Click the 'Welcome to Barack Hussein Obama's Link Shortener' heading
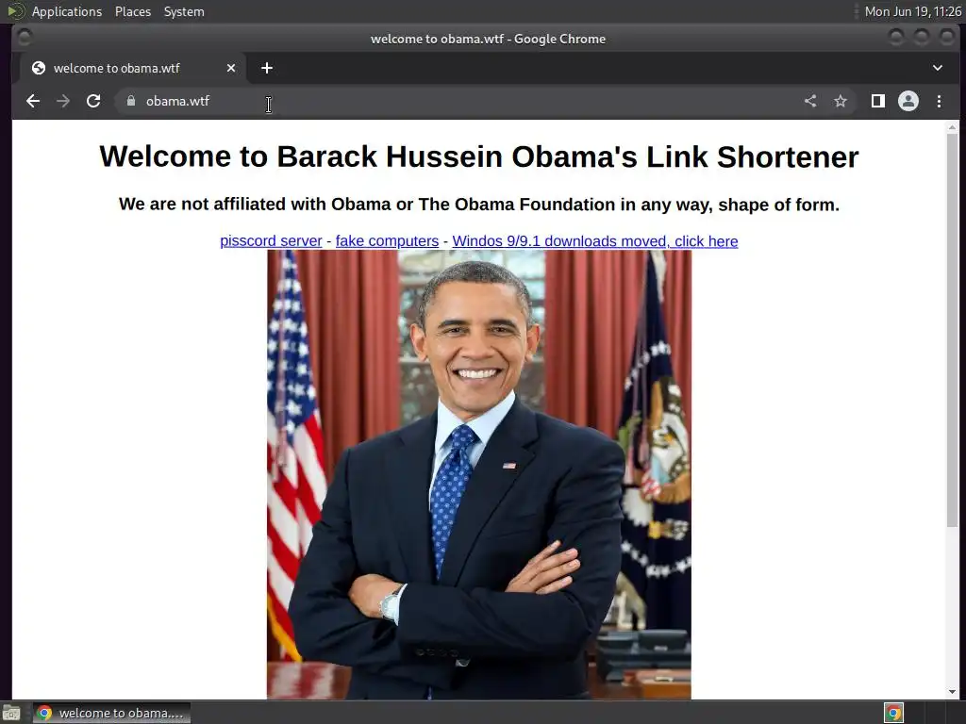 [x=478, y=156]
